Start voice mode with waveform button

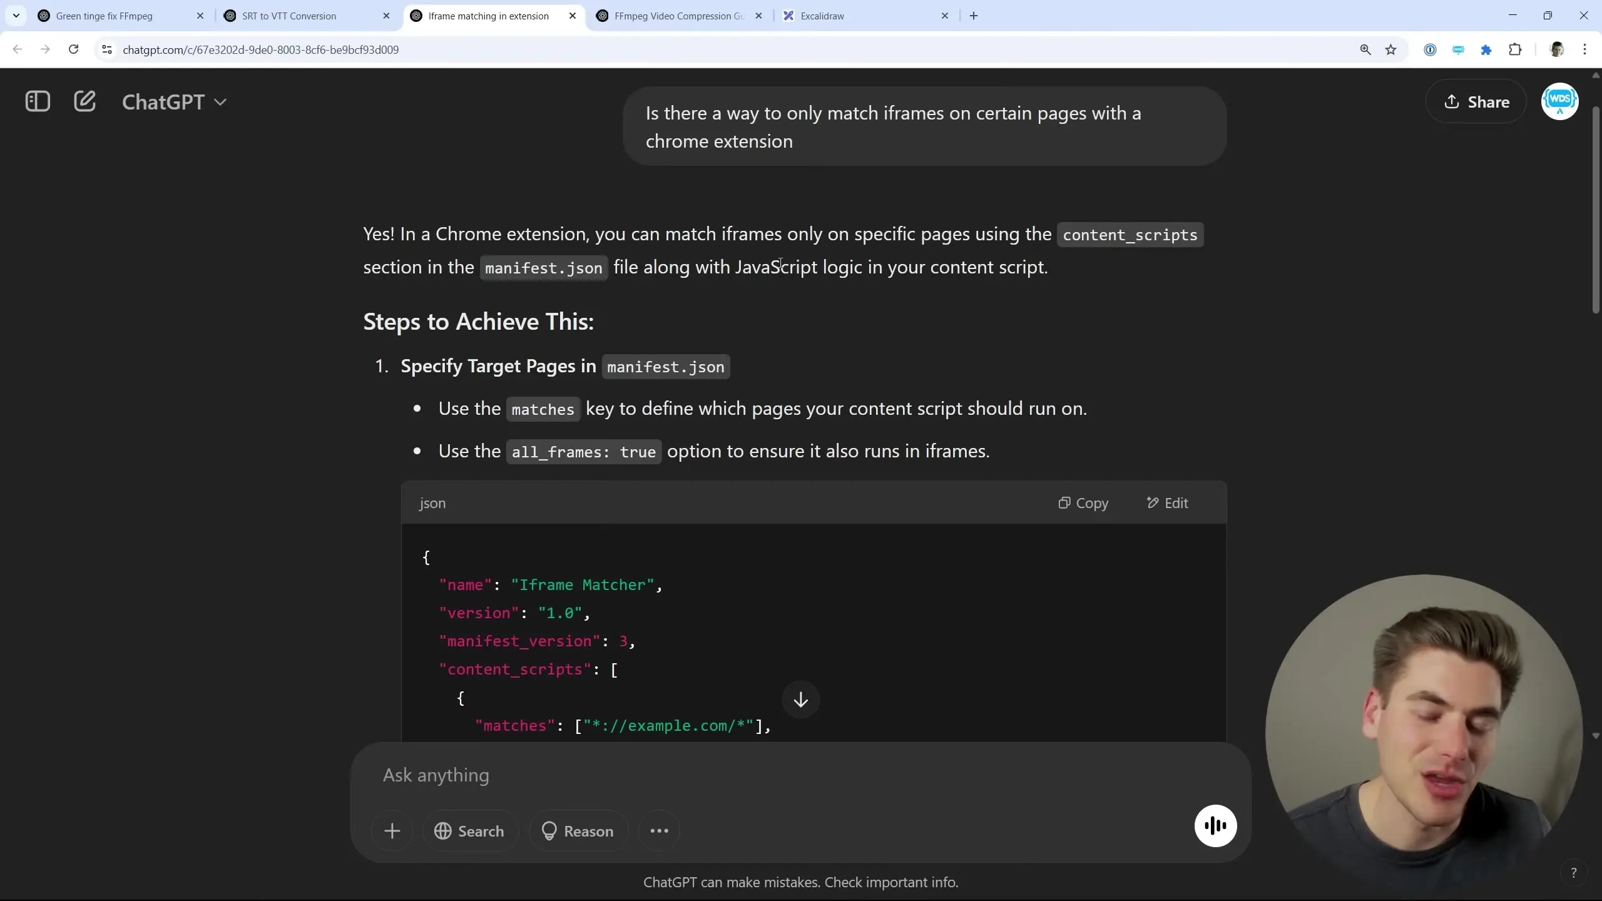click(1215, 826)
